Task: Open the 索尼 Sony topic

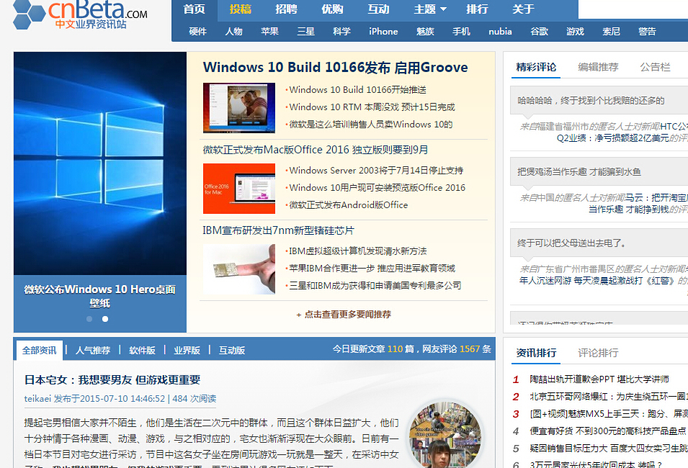Action: tap(611, 32)
